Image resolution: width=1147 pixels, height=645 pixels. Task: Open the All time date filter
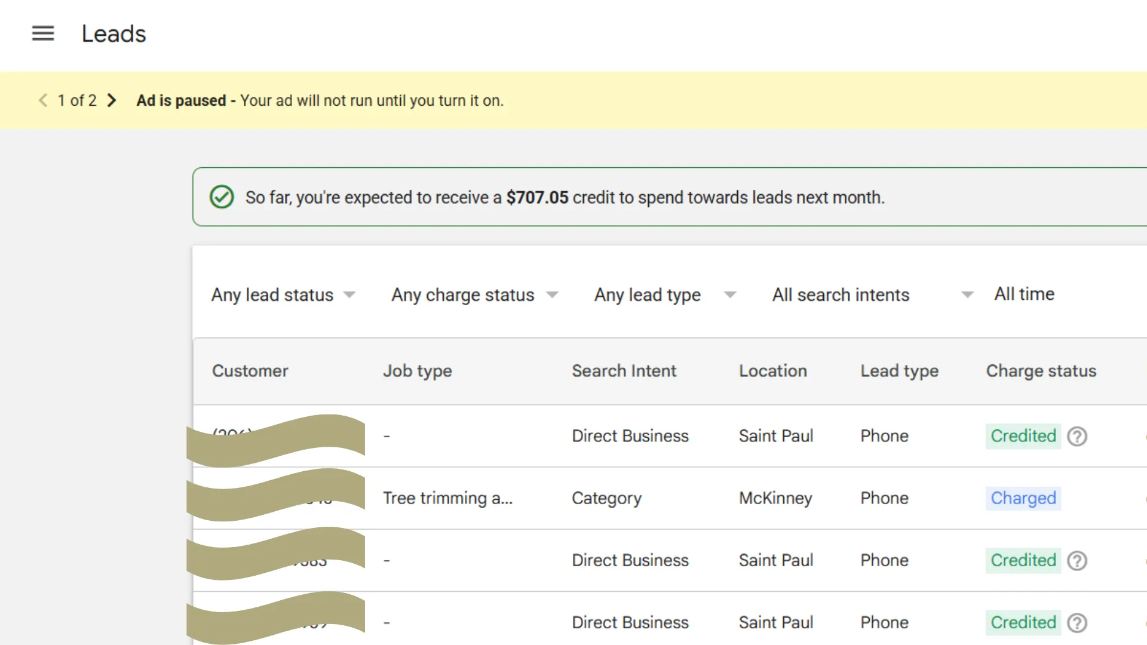pos(1024,294)
